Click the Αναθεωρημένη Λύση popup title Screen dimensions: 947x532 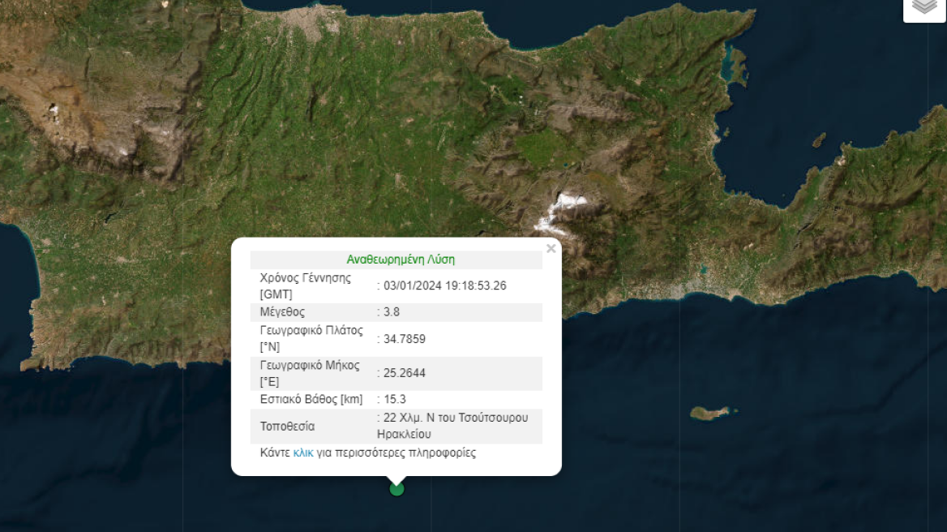[x=401, y=260]
